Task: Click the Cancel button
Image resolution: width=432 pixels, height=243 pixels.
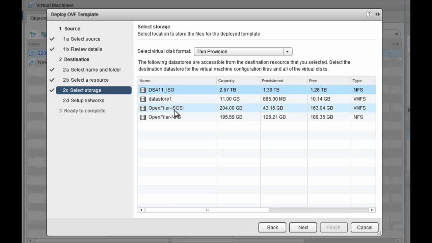Action: click(364, 227)
